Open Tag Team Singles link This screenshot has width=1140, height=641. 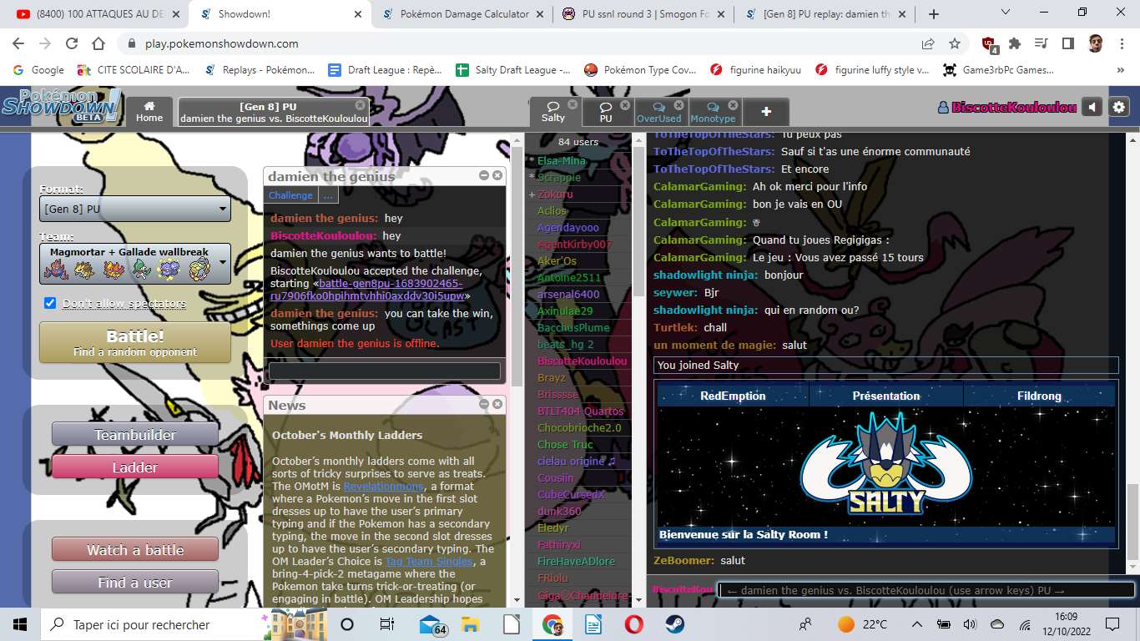tap(429, 561)
